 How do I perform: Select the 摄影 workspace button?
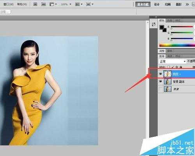tap(179, 4)
